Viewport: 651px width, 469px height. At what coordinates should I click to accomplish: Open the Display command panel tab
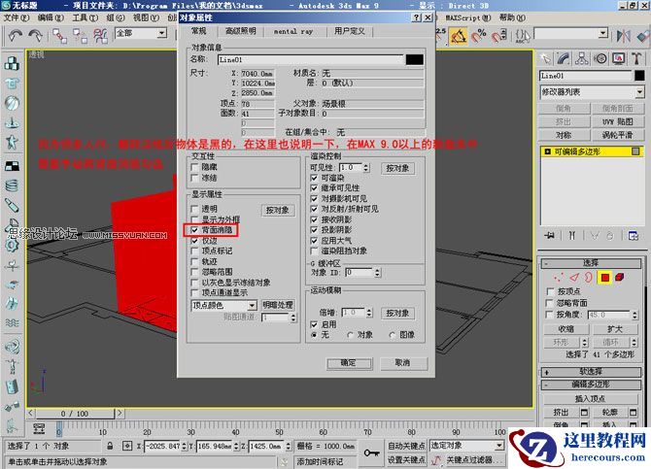pos(619,59)
